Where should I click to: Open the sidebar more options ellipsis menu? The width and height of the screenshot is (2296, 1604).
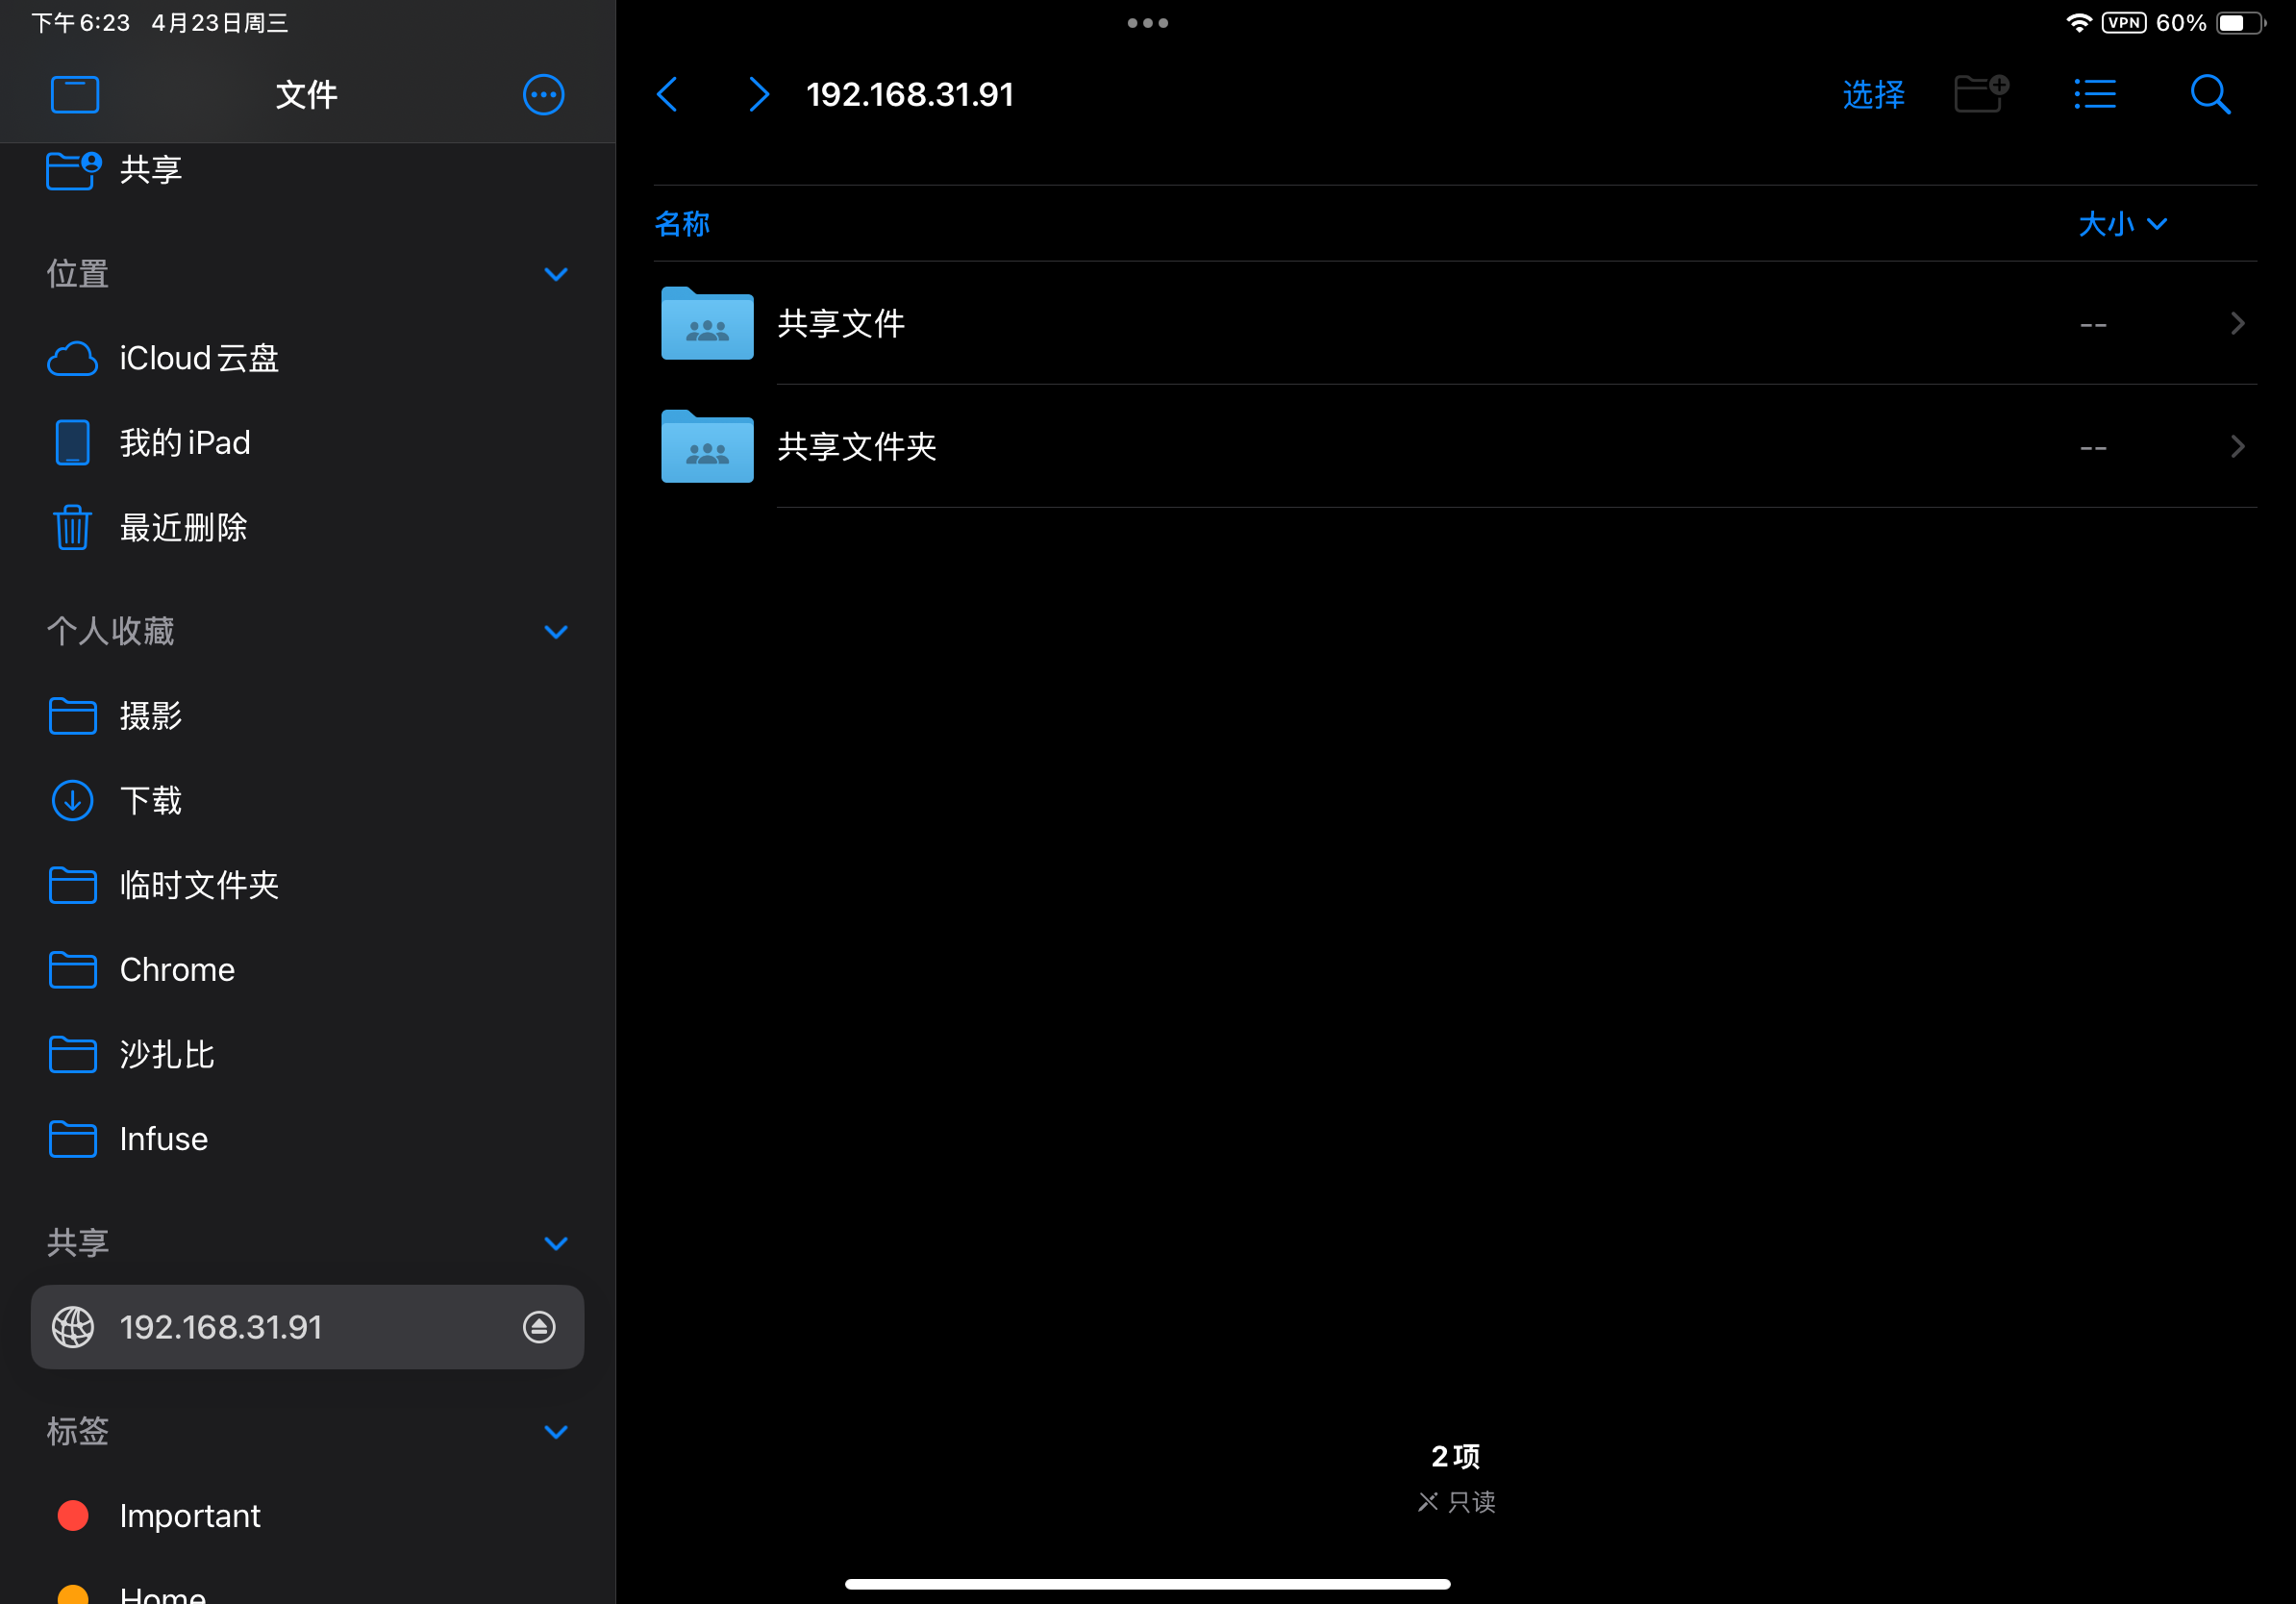[x=543, y=95]
